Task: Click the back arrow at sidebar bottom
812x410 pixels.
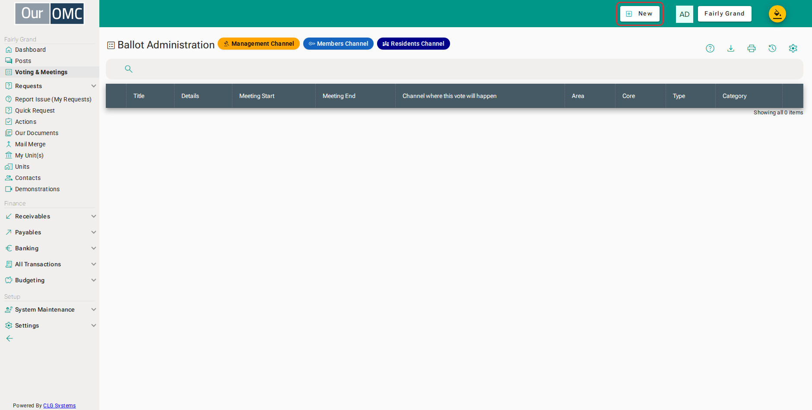Action: click(10, 338)
